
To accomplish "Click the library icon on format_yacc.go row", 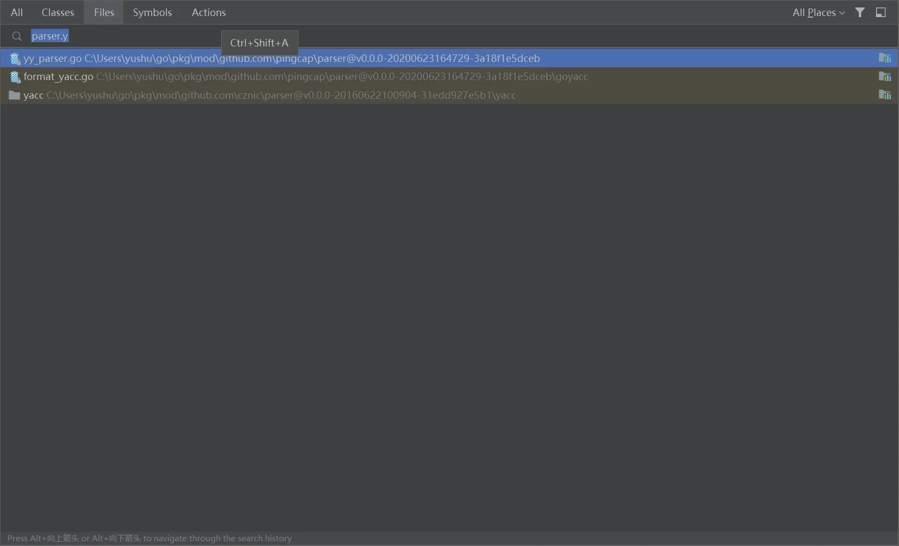I will [885, 77].
